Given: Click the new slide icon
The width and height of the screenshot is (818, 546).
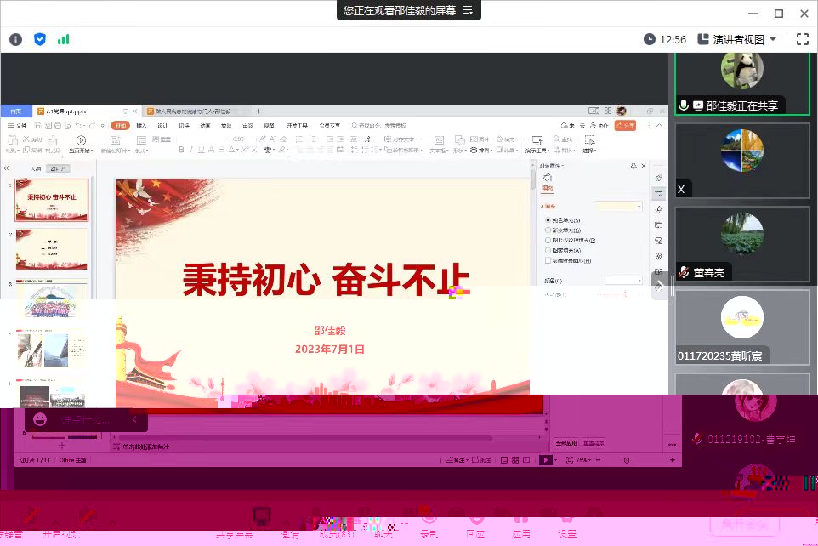Looking at the screenshot, I should [x=116, y=140].
